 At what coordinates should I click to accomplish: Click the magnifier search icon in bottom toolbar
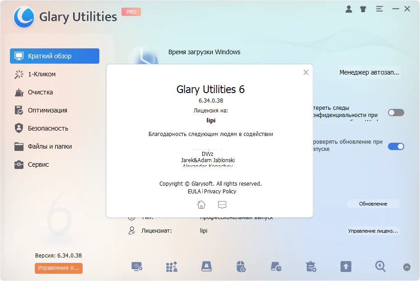click(x=380, y=267)
